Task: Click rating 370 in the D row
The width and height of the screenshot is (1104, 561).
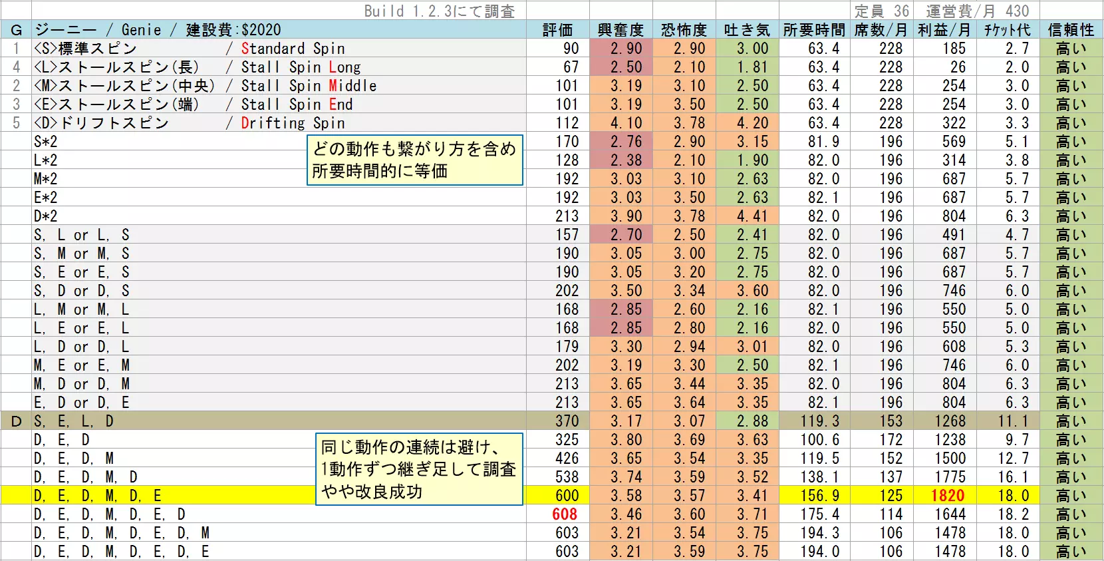Action: click(567, 421)
